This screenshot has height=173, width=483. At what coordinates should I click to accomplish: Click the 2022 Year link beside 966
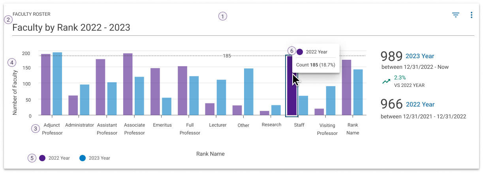420,104
